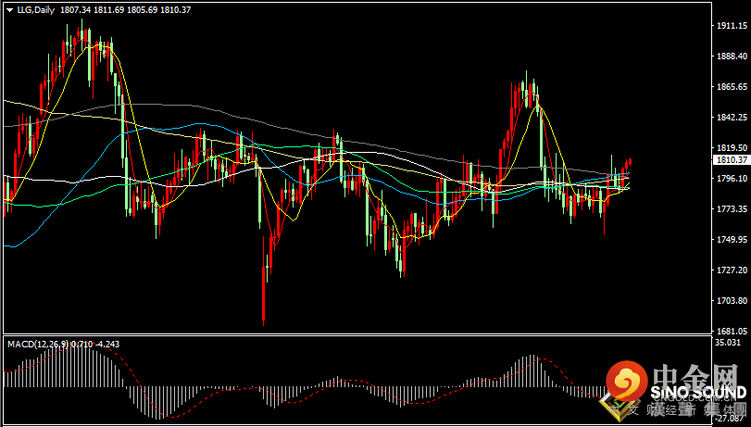Click the 1703.80 price axis label
The width and height of the screenshot is (751, 427).
pos(731,301)
